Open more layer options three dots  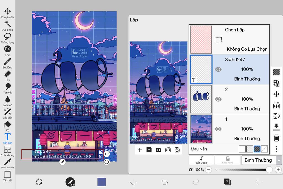(x=276, y=149)
